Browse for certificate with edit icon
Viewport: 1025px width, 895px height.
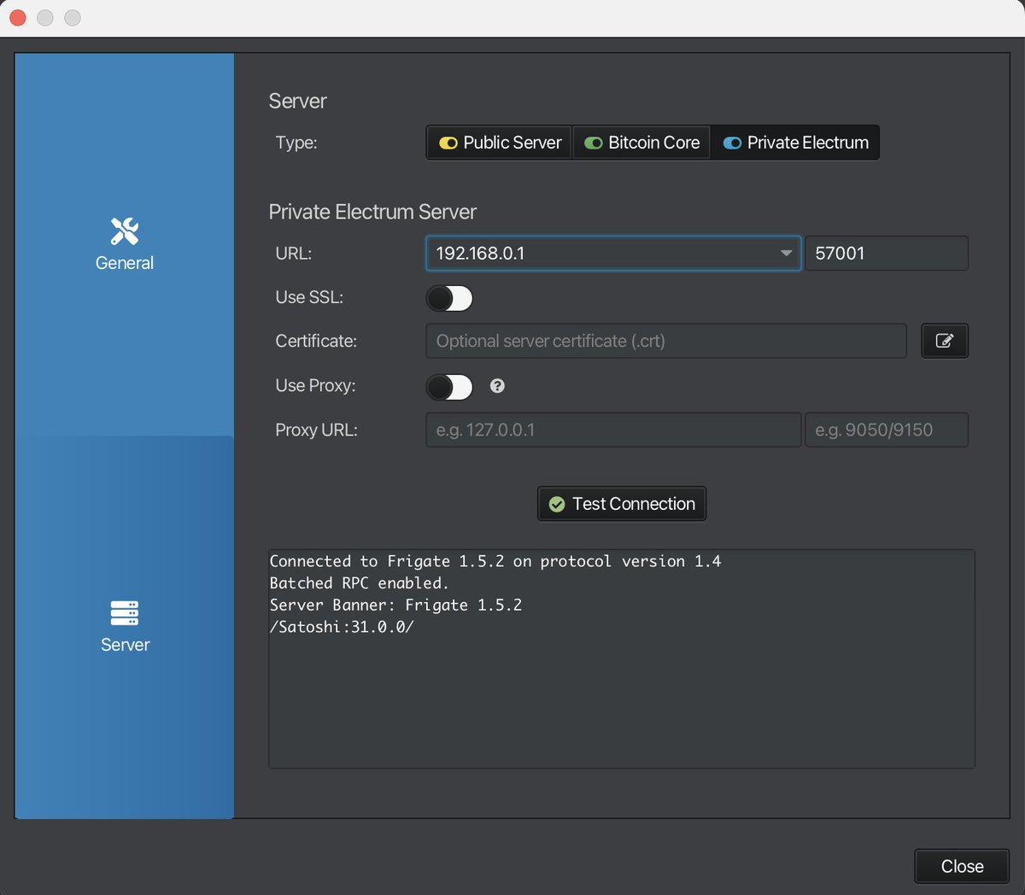pos(945,341)
